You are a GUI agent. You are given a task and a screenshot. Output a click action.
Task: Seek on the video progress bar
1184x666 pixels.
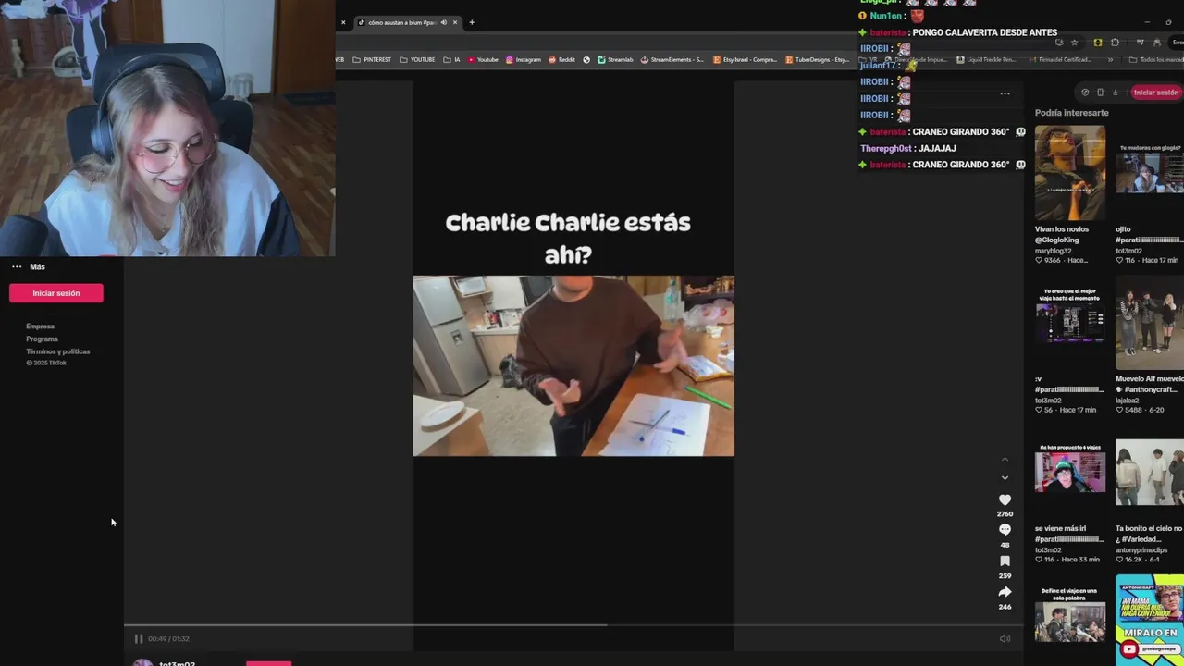573,625
